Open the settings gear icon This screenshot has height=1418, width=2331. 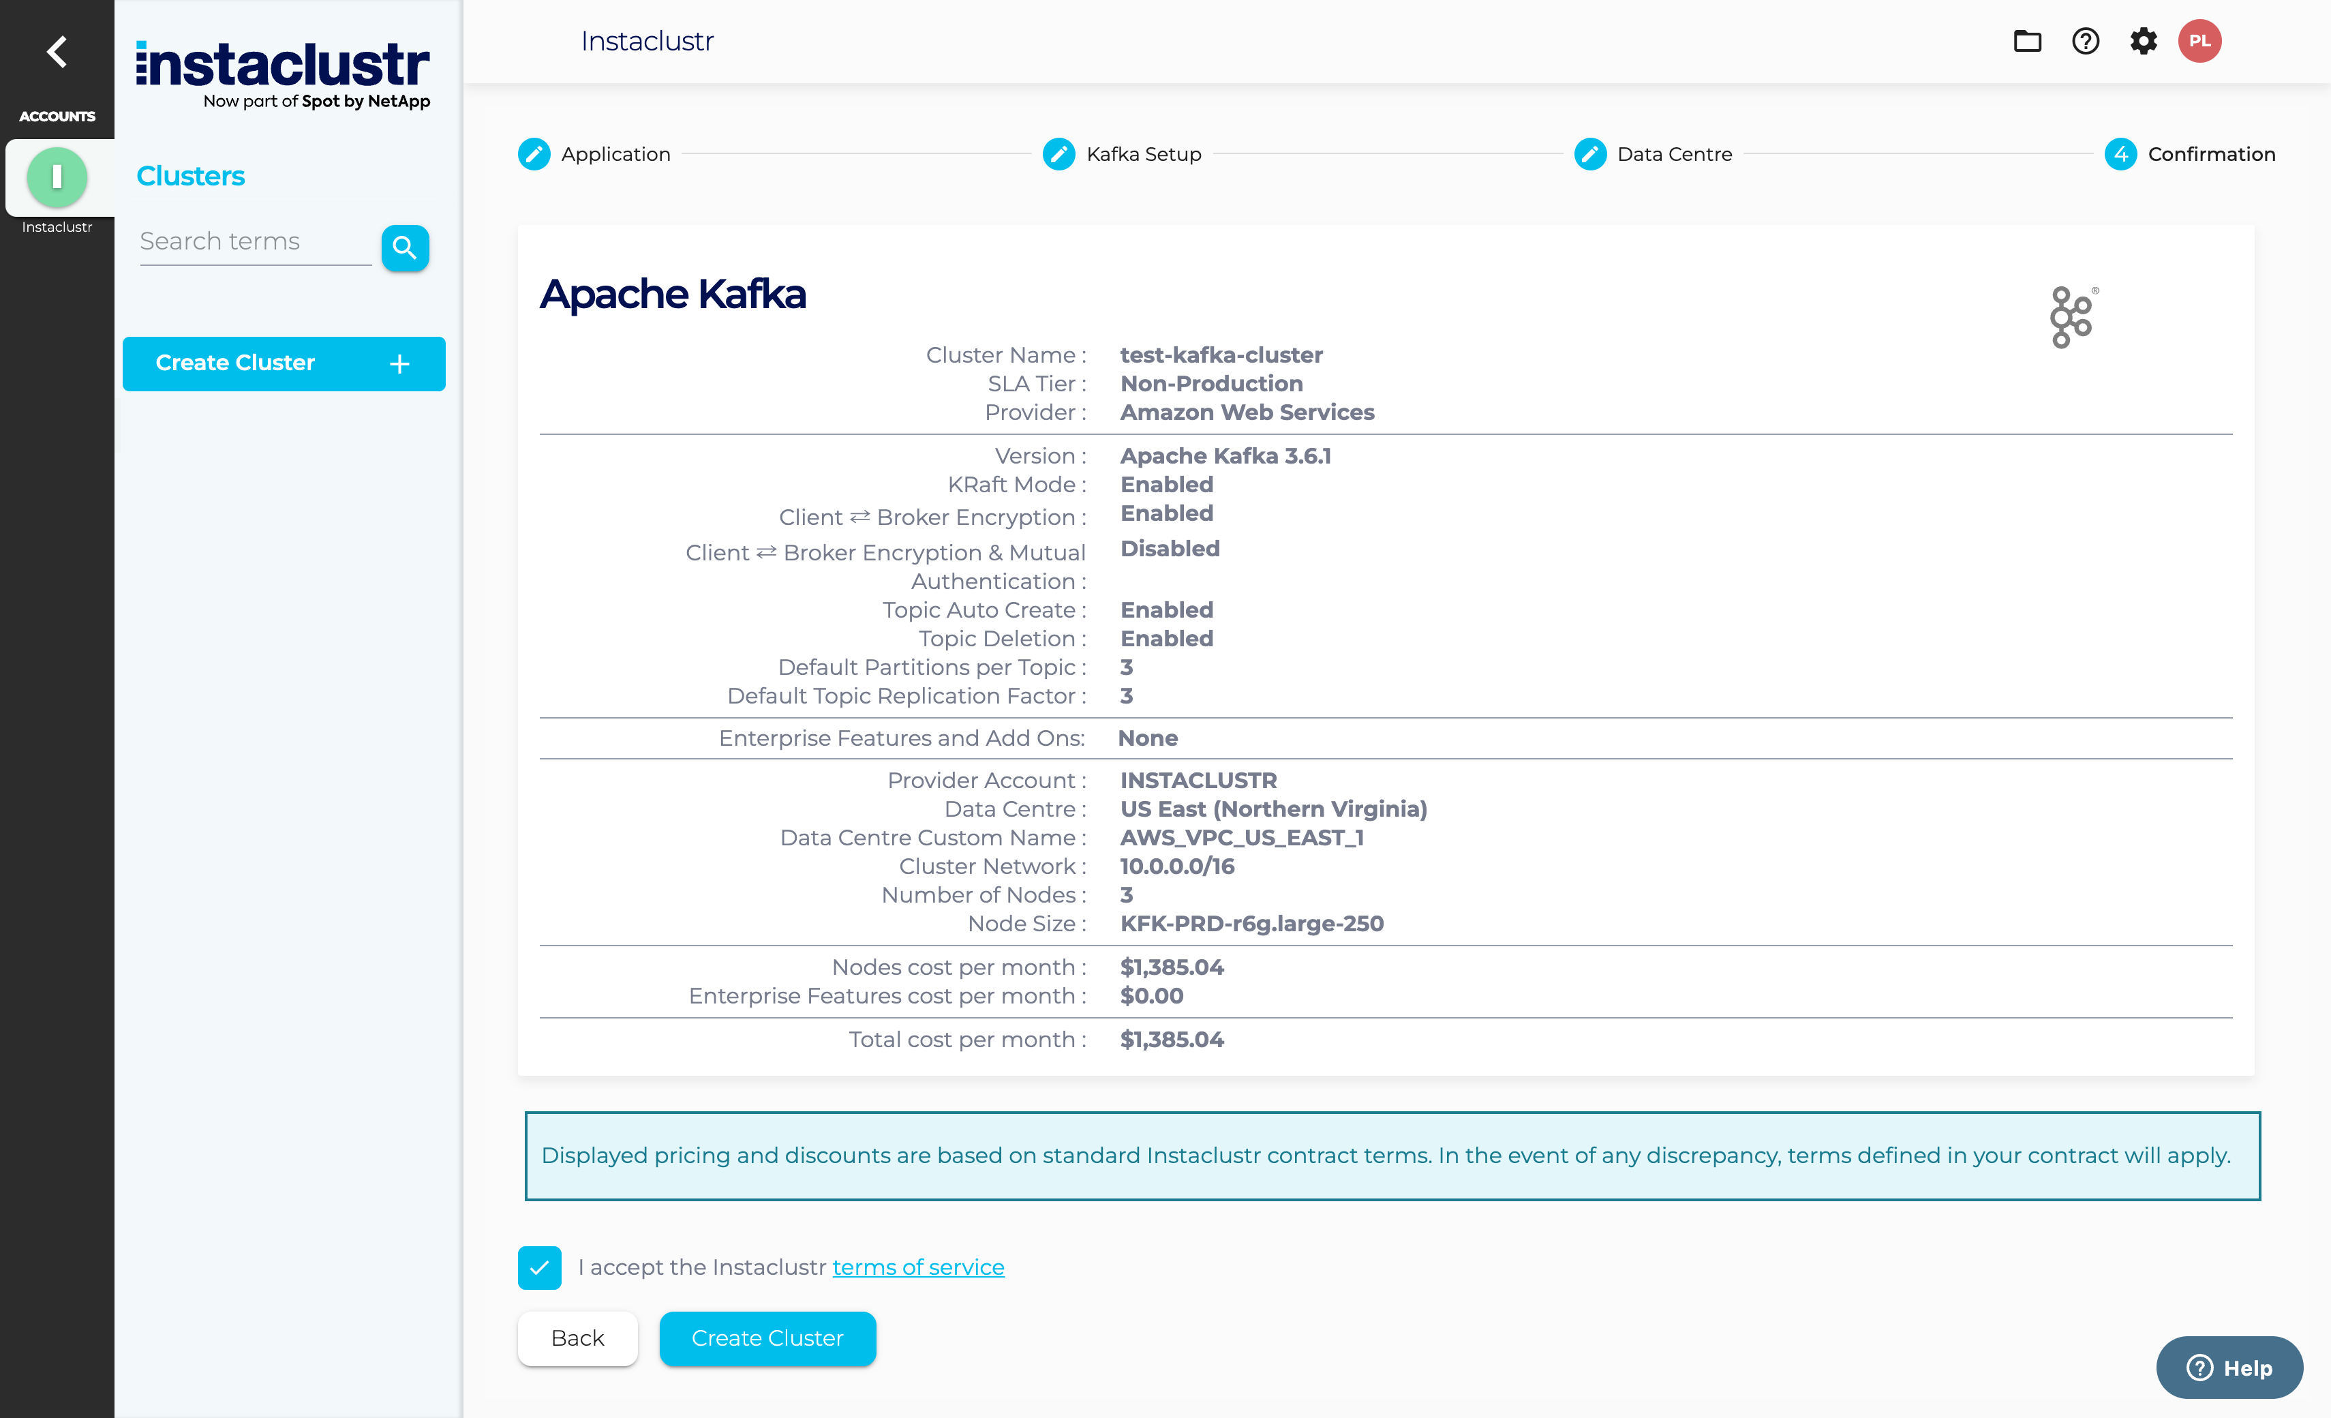point(2143,42)
